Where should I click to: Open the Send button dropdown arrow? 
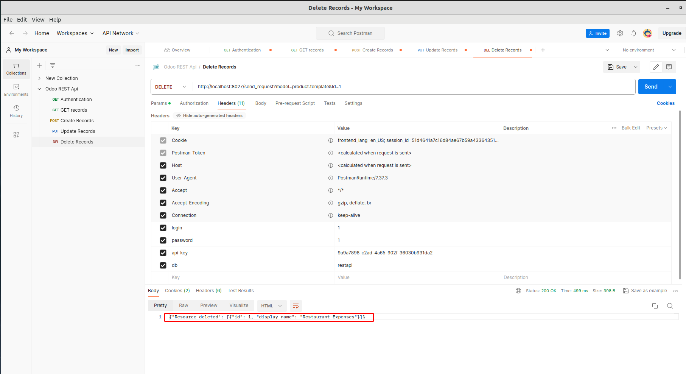click(670, 87)
